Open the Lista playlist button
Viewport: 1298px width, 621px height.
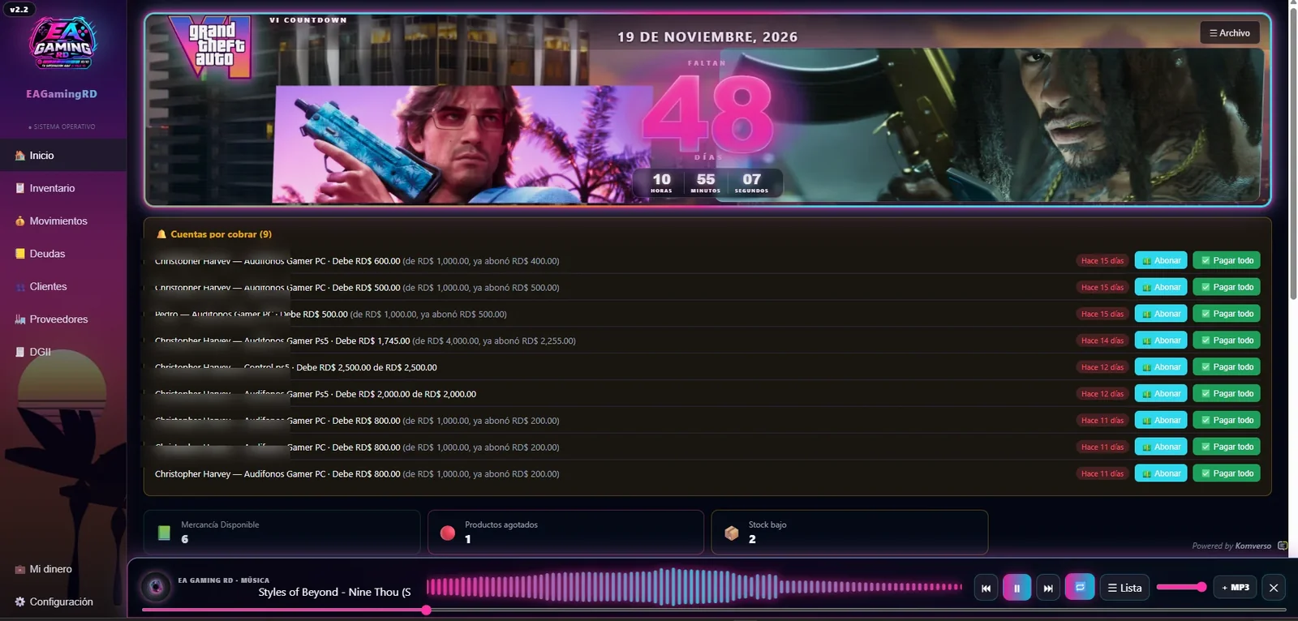[x=1125, y=588]
